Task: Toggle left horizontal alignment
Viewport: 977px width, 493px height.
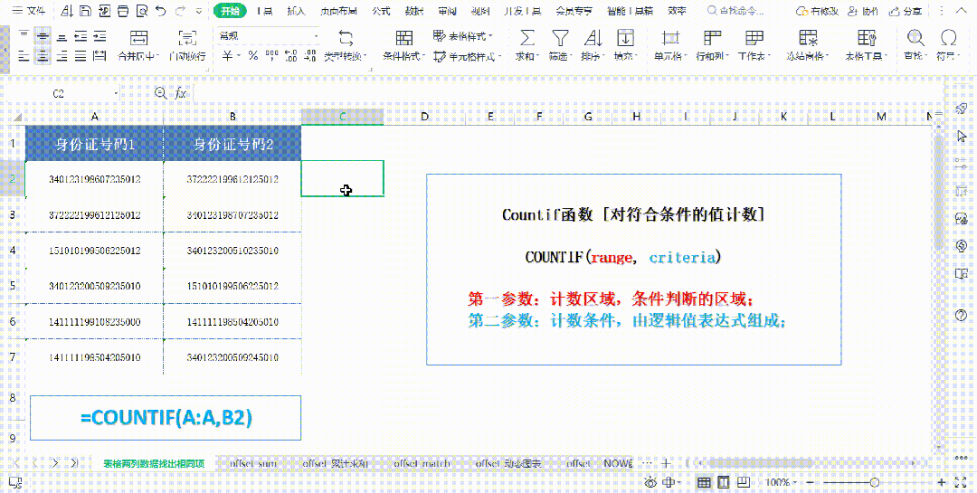Action: [24, 56]
